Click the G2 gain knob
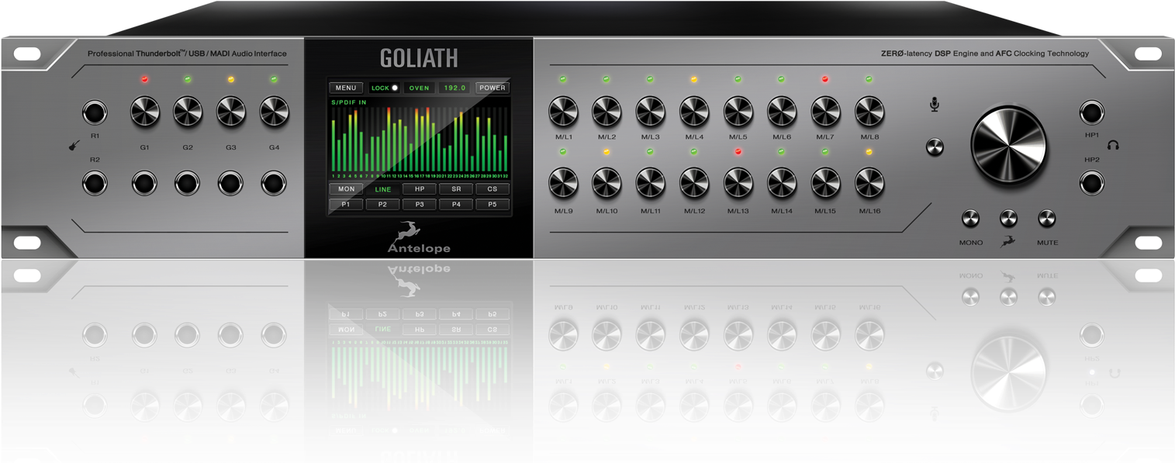 tap(188, 112)
